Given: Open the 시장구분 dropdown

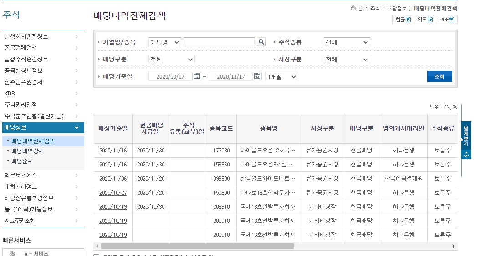Looking at the screenshot, I should coord(347,59).
